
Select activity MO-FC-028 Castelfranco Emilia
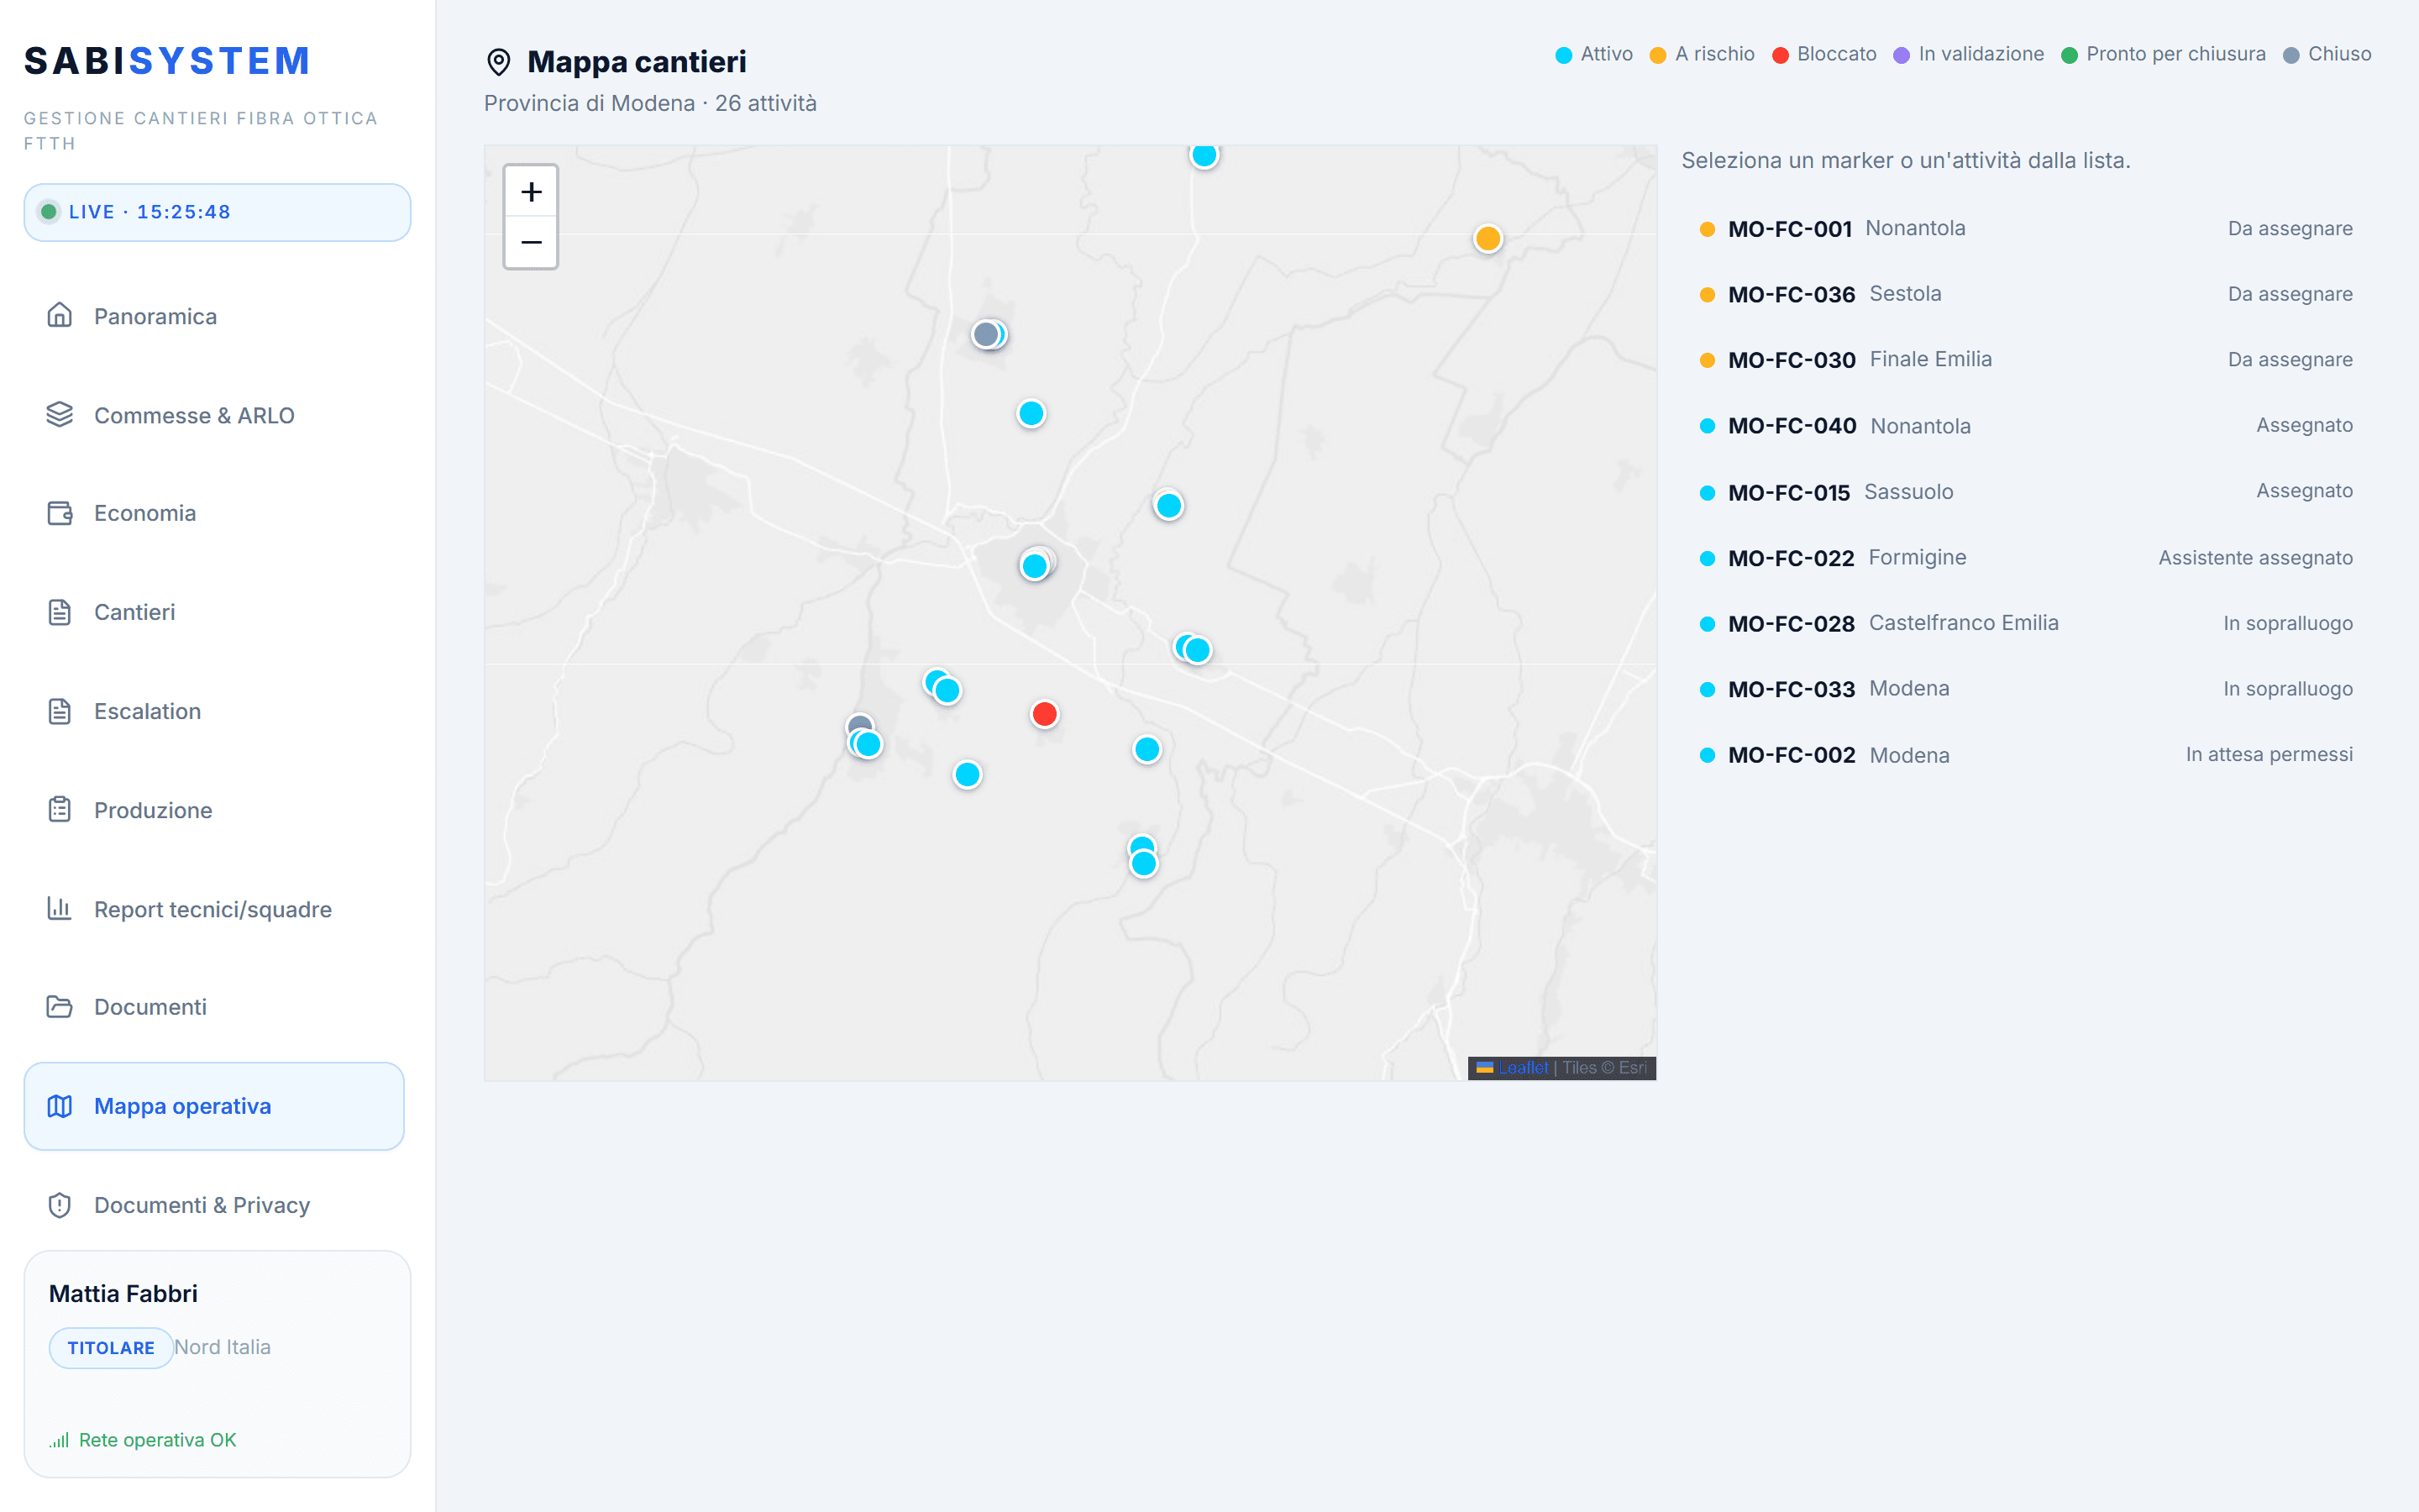click(x=2025, y=623)
